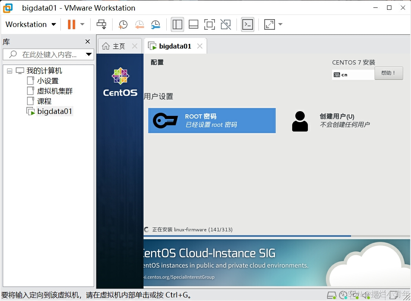Enter full screen mode icon
This screenshot has width=411, height=301.
coord(209,24)
